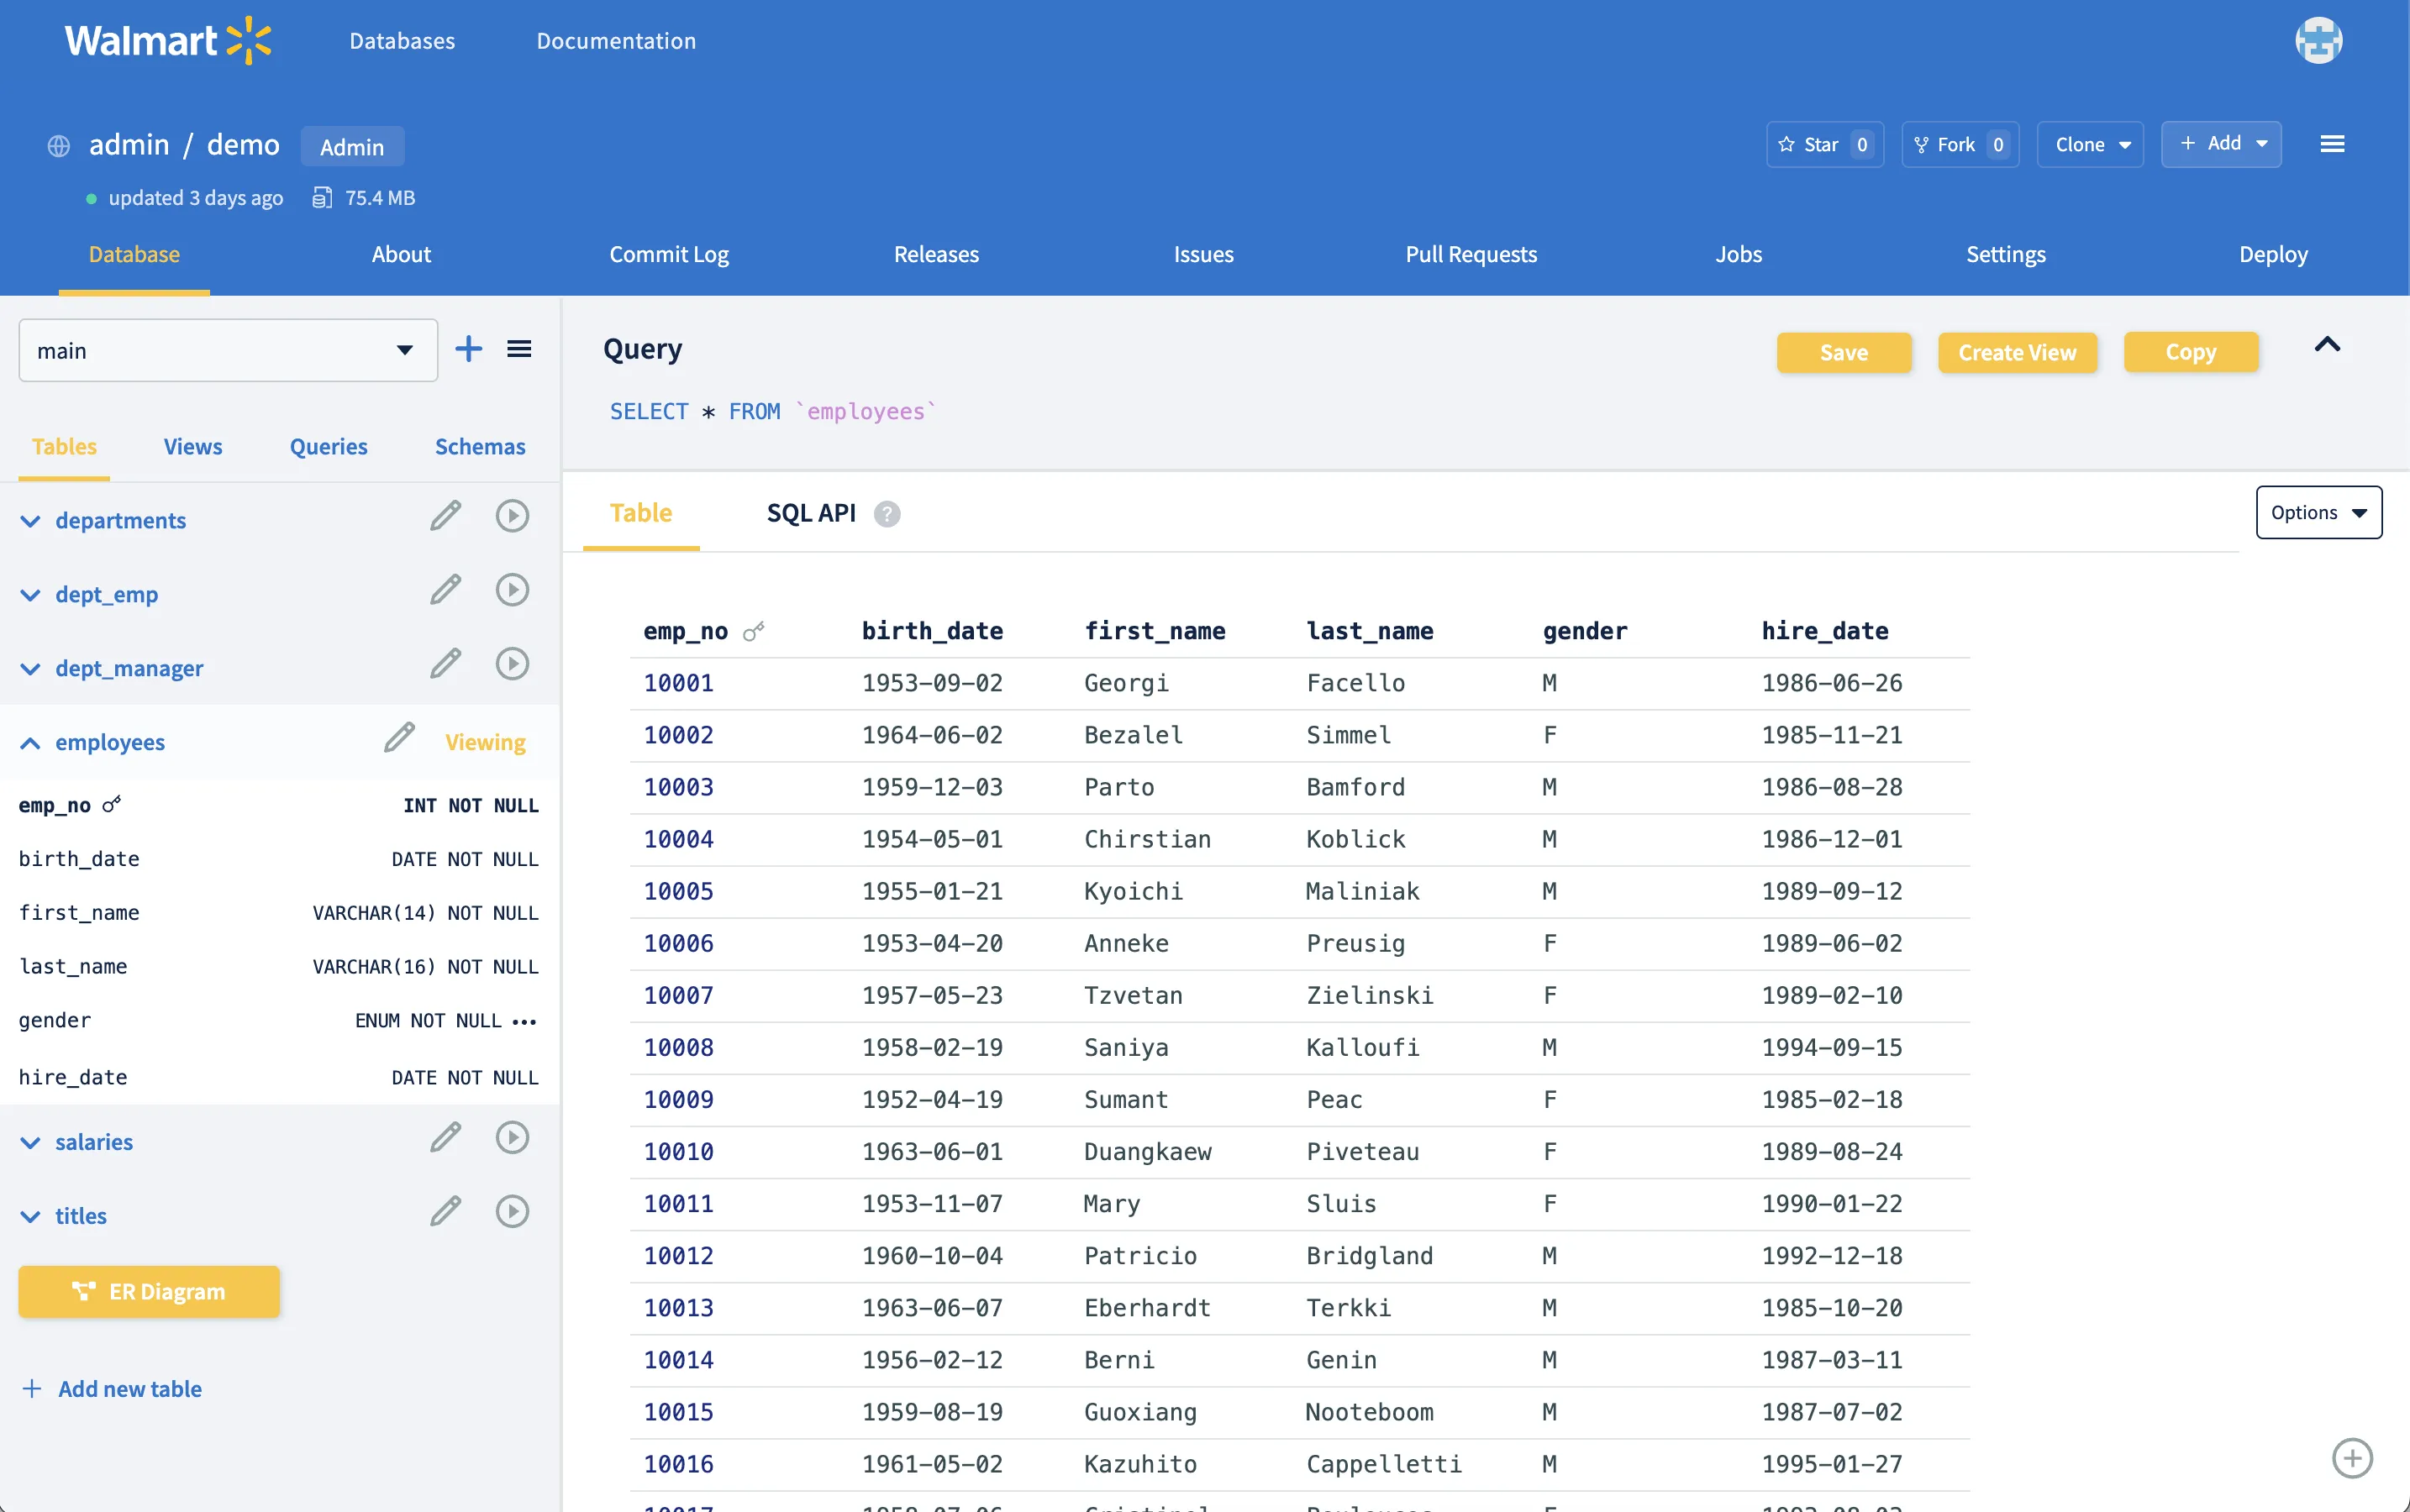Open the top-right header hamburger menu
The width and height of the screenshot is (2410, 1512).
coord(2332,144)
